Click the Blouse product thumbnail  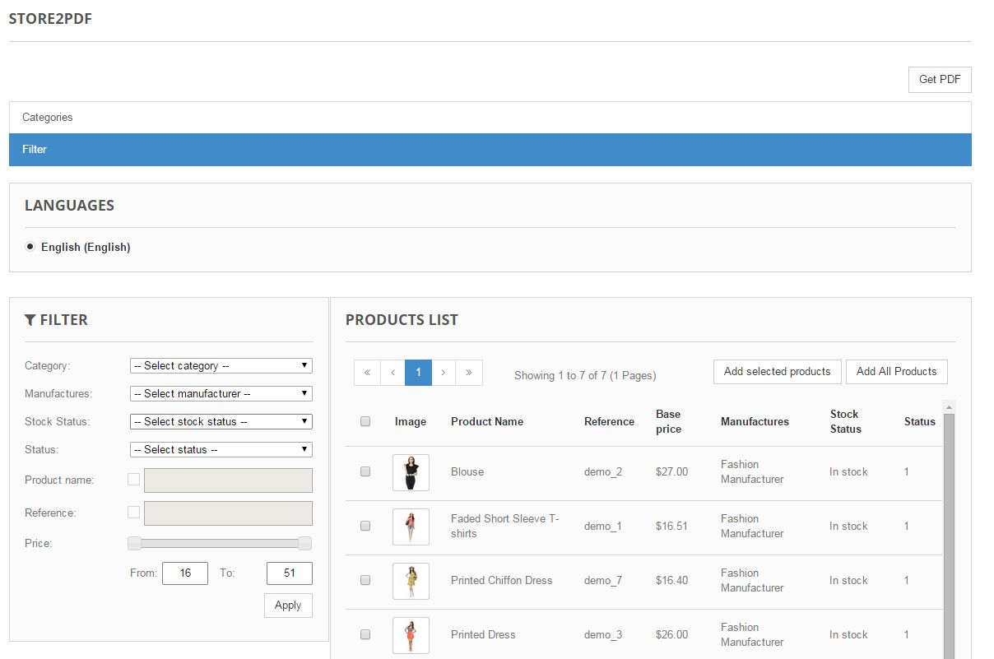411,472
